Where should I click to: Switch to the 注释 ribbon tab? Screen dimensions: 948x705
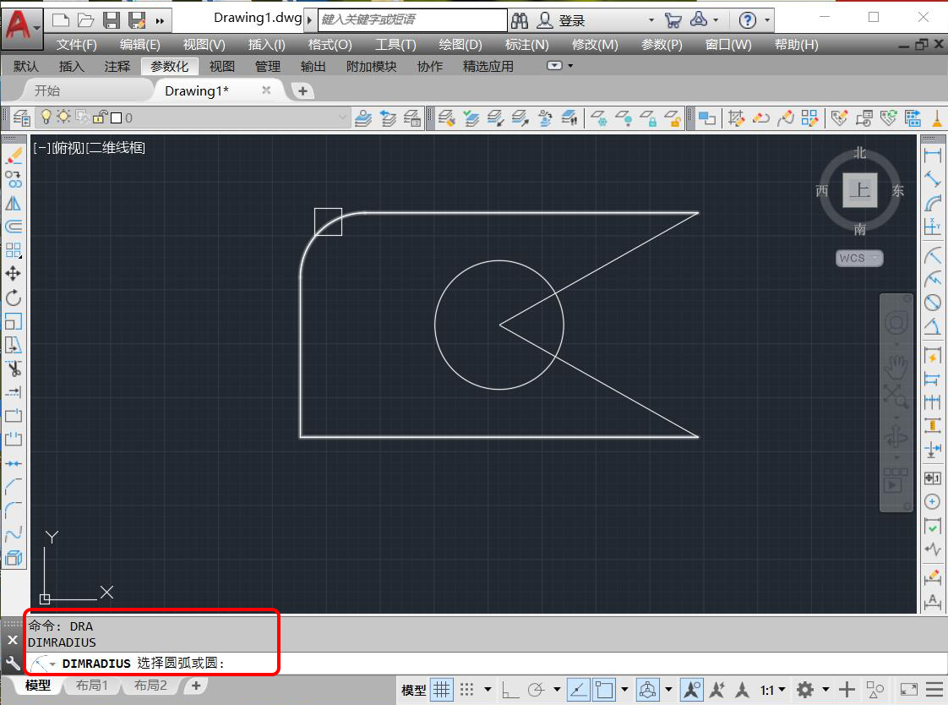[117, 67]
